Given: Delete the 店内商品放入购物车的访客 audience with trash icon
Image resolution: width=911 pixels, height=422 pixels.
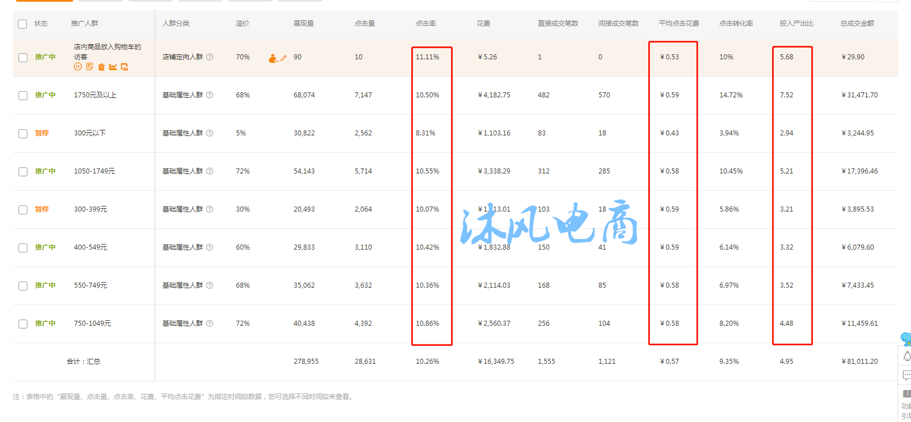Looking at the screenshot, I should coord(101,67).
